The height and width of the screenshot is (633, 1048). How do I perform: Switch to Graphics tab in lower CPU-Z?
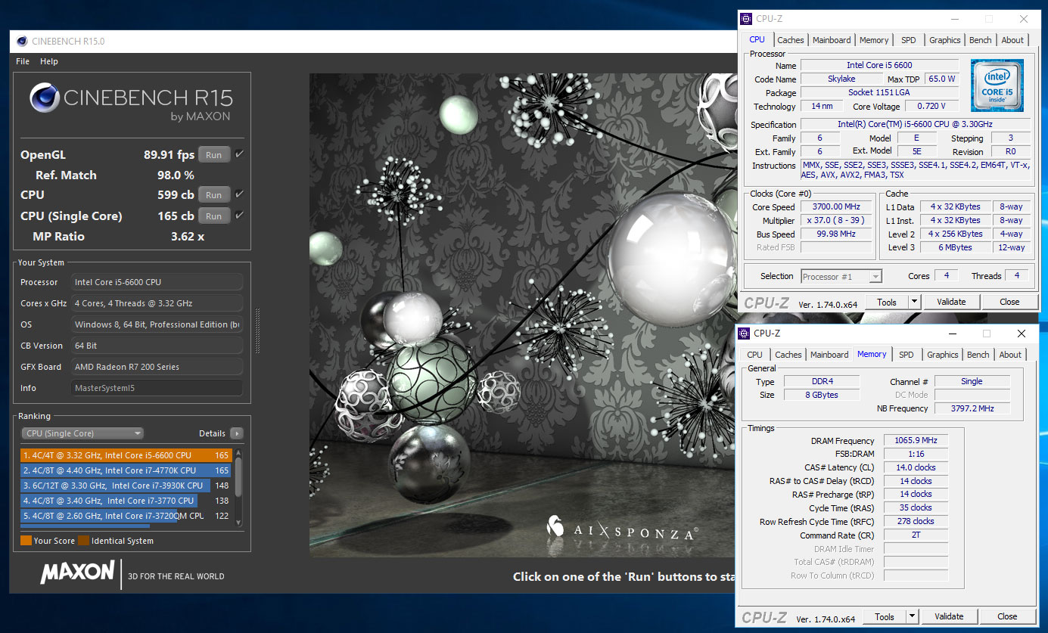943,355
